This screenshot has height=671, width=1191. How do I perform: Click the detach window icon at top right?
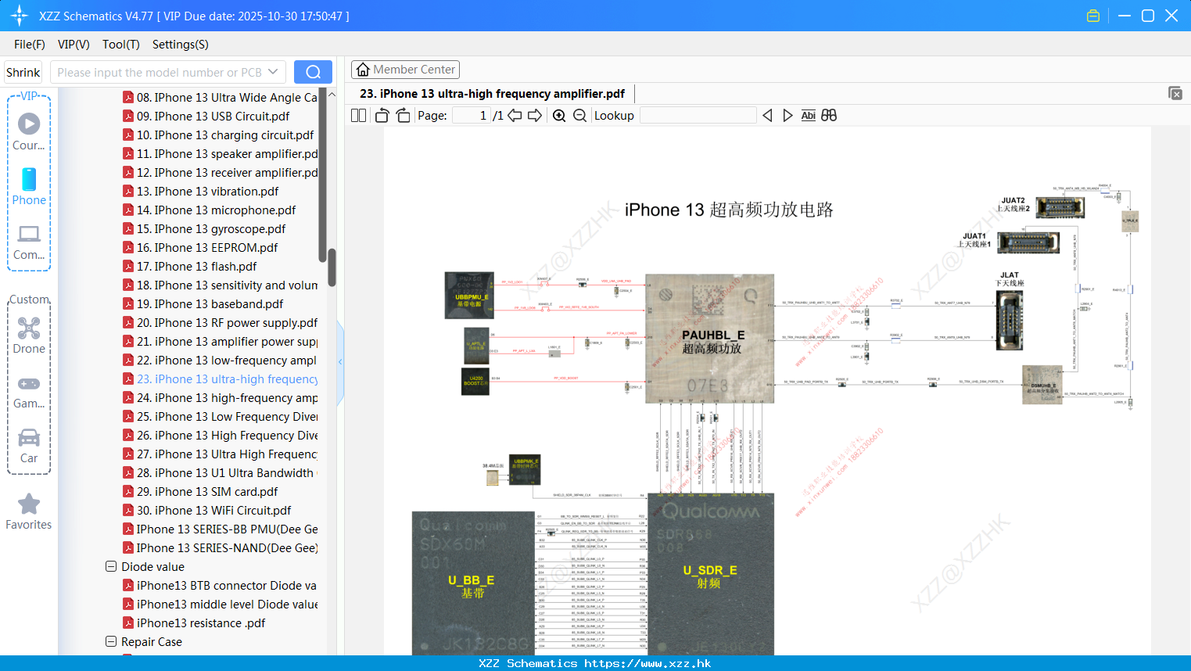[1175, 93]
